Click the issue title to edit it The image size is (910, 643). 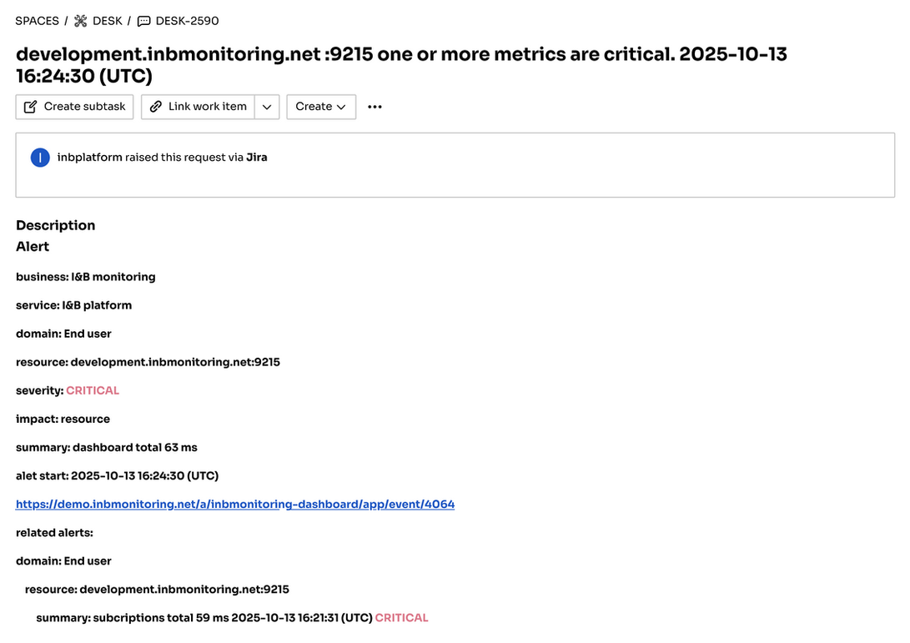tap(400, 65)
